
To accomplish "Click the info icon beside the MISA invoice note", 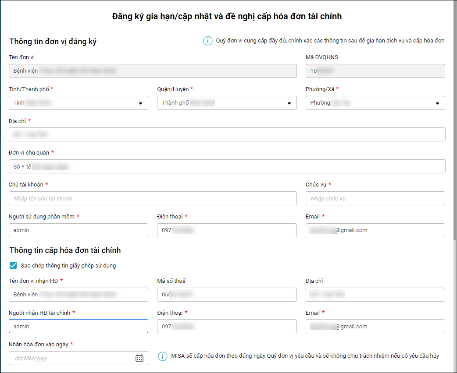I will 162,356.
